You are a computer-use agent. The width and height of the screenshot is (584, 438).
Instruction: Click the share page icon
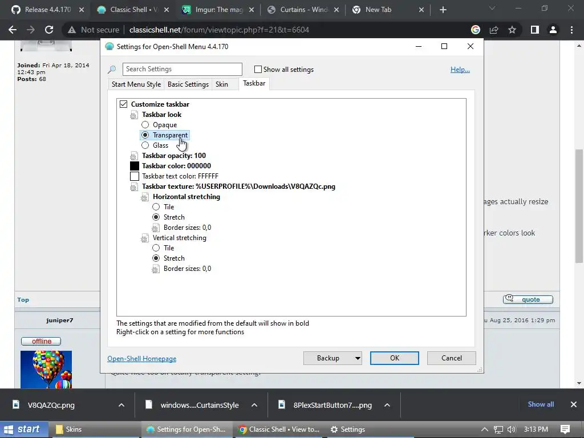point(494,30)
